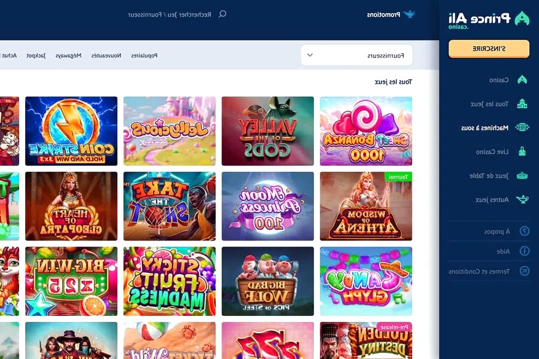The height and width of the screenshot is (359, 539).
Task: Select the Populaires filter tab
Action: coord(144,55)
